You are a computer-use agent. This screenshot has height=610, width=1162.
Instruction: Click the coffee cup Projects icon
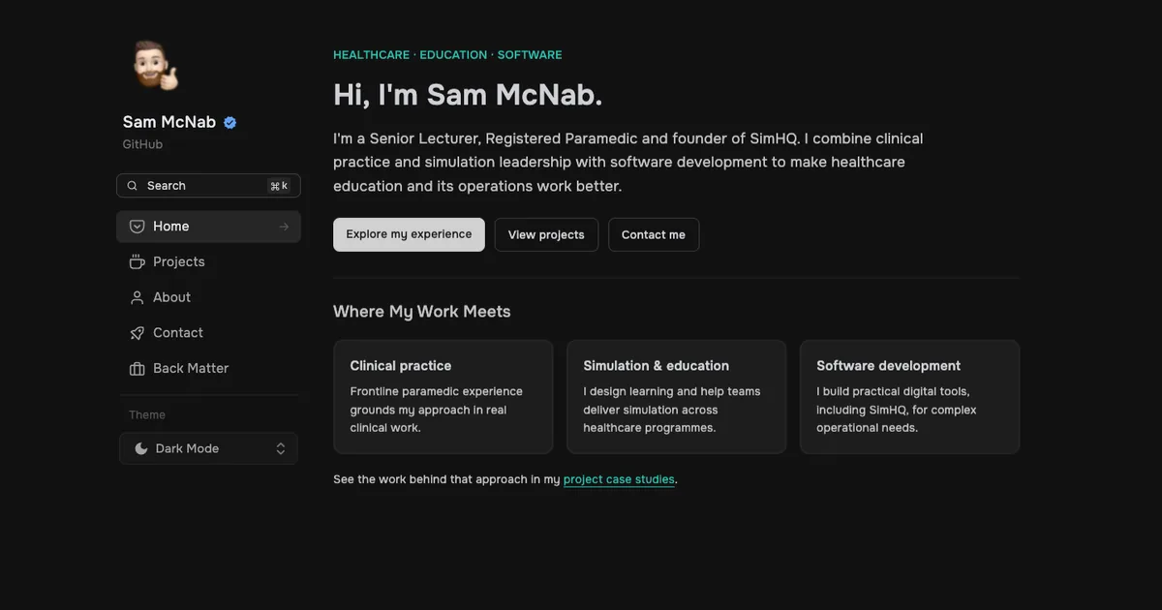tap(138, 261)
